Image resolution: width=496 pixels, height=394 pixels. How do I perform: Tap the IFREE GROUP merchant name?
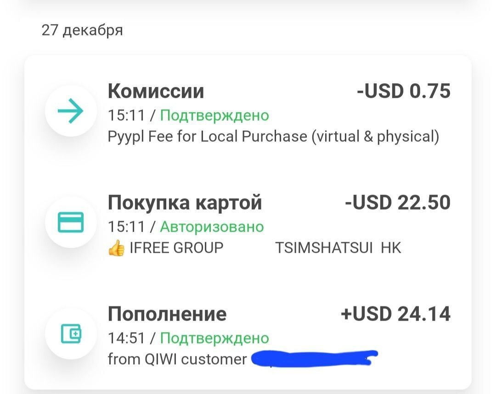(x=176, y=248)
